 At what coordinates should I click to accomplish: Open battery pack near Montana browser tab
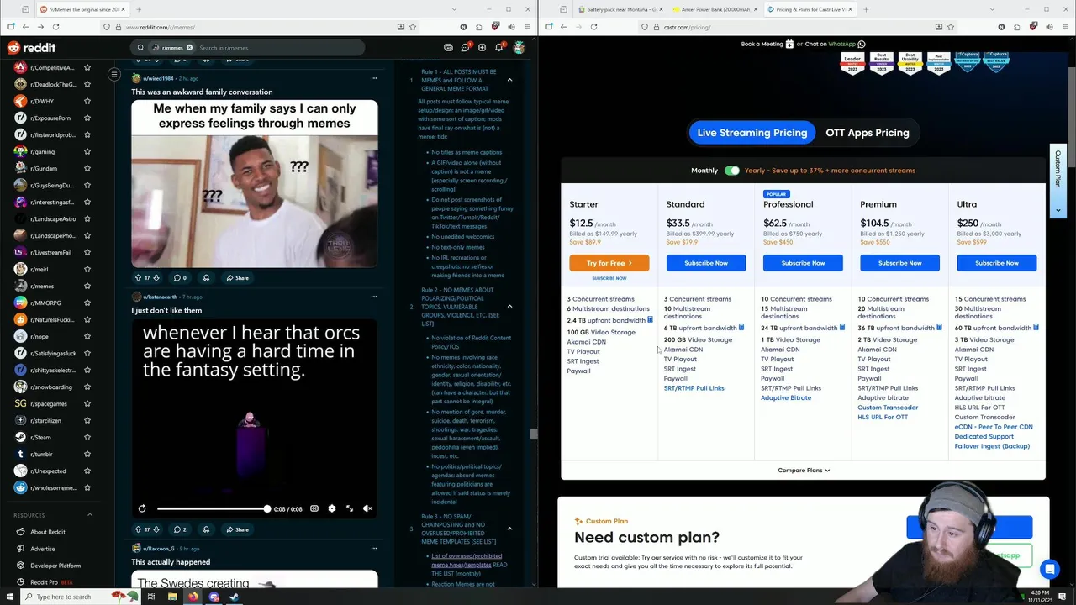[621, 9]
